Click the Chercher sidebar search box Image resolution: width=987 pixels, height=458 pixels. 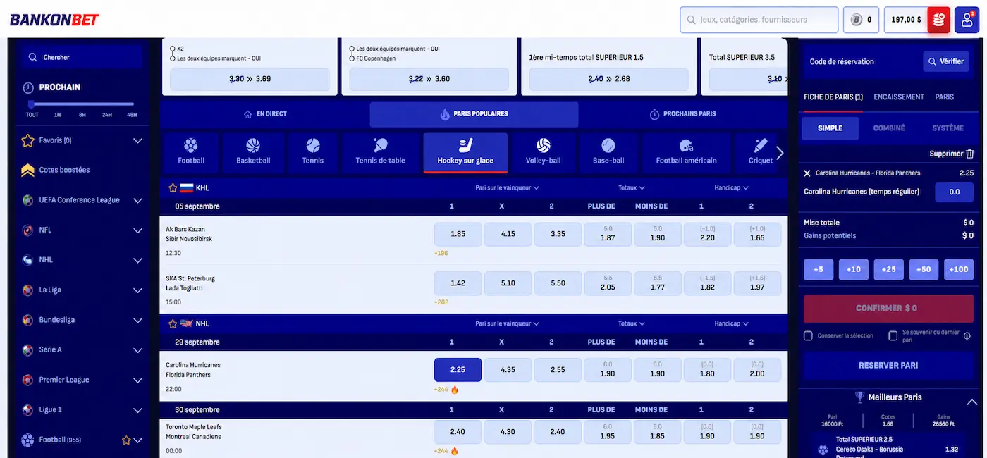coord(82,57)
